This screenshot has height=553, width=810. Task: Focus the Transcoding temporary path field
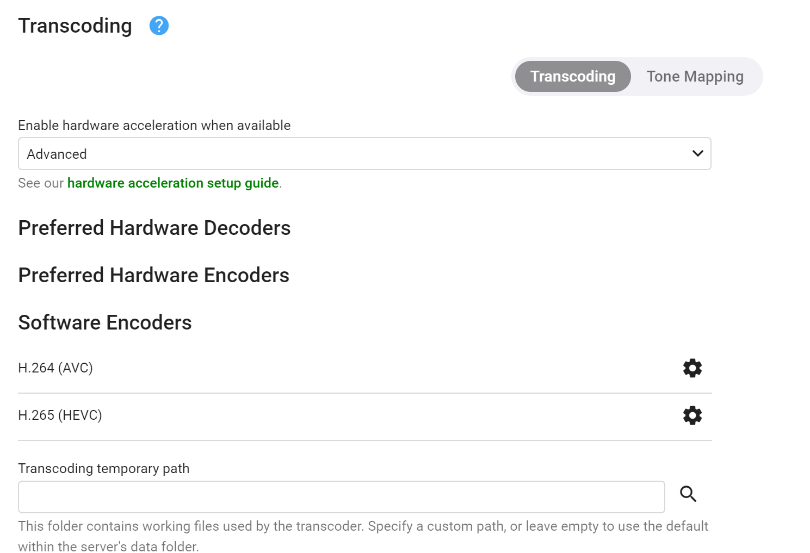click(341, 497)
